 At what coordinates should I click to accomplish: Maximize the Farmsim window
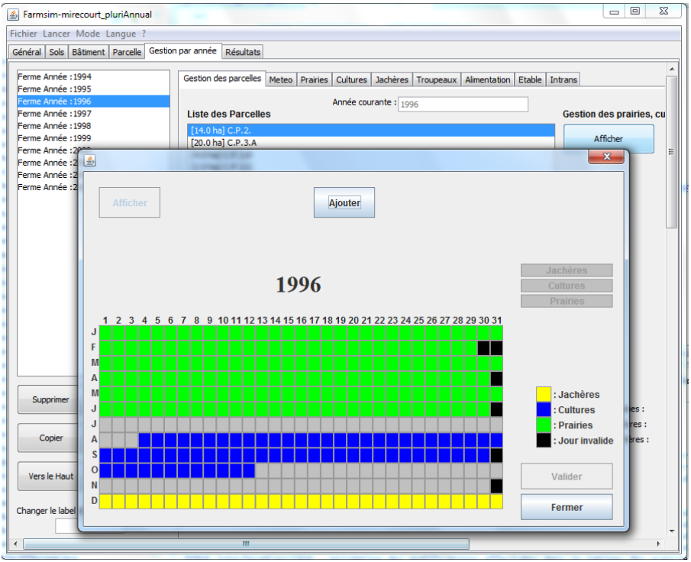(635, 11)
